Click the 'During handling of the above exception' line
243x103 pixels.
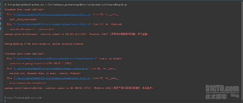pos(44,44)
